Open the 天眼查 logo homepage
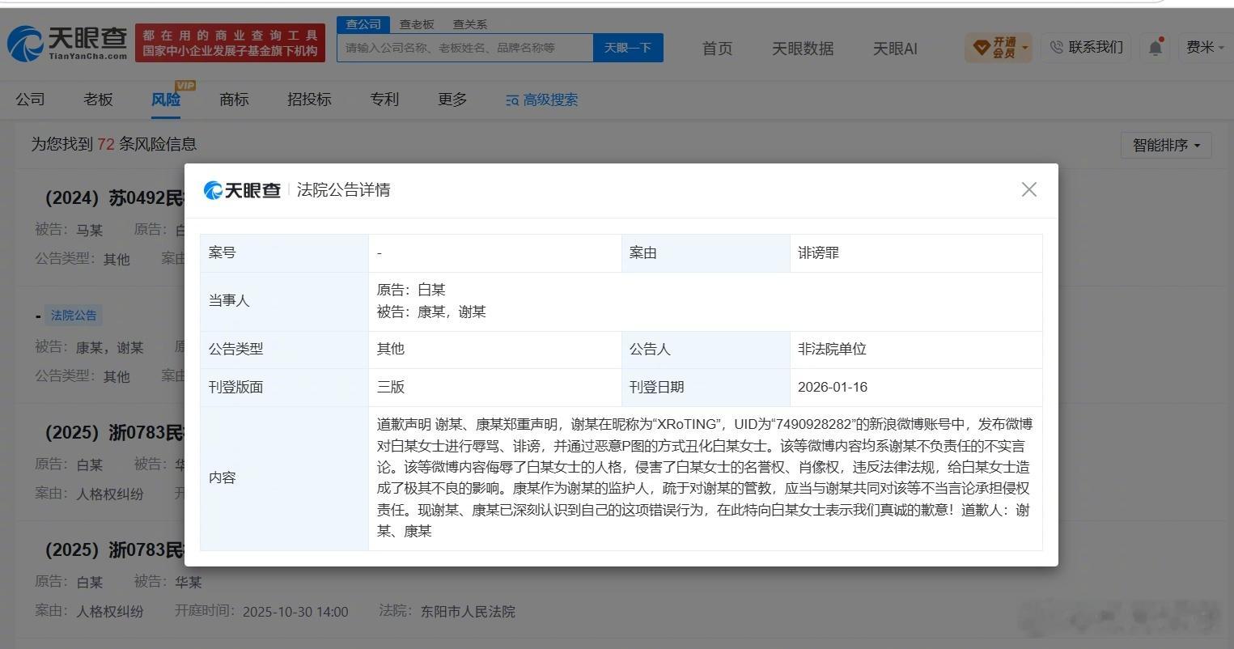 68,44
